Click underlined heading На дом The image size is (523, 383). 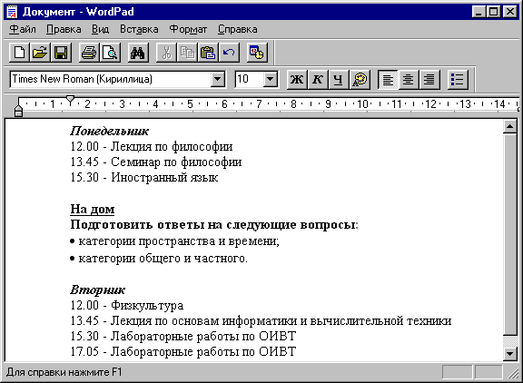pos(92,209)
